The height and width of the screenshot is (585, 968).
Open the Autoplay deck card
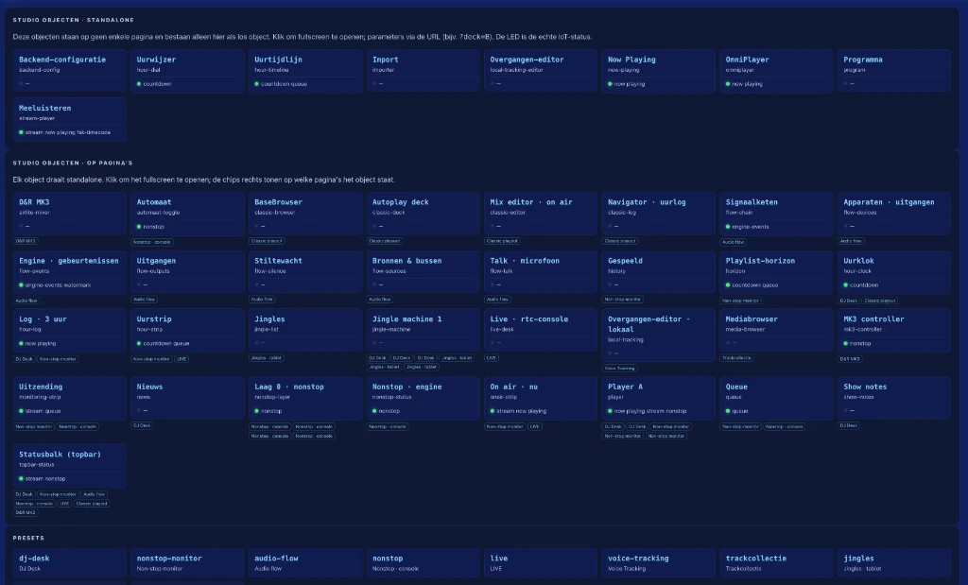pos(423,214)
